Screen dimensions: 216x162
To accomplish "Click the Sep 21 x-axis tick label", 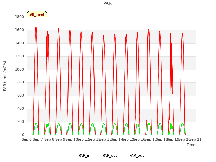I will [x=196, y=139].
